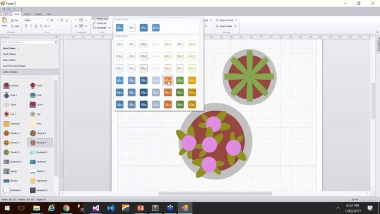Open the font size dropdown
Image resolution: width=380 pixels, height=214 pixels.
(x=58, y=20)
